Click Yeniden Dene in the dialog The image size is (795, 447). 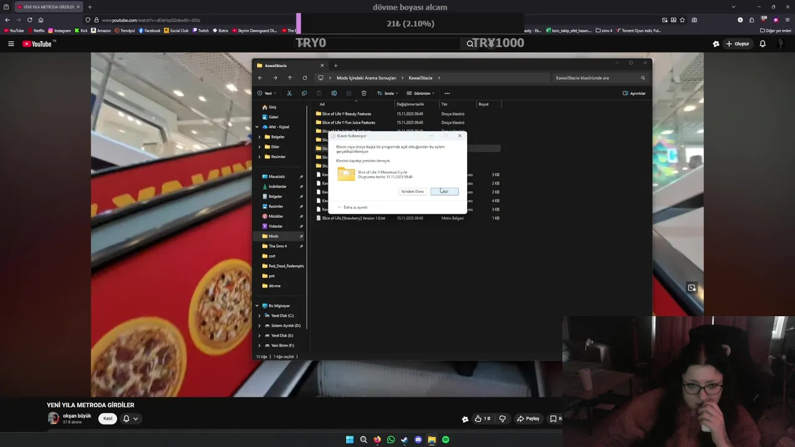(412, 191)
